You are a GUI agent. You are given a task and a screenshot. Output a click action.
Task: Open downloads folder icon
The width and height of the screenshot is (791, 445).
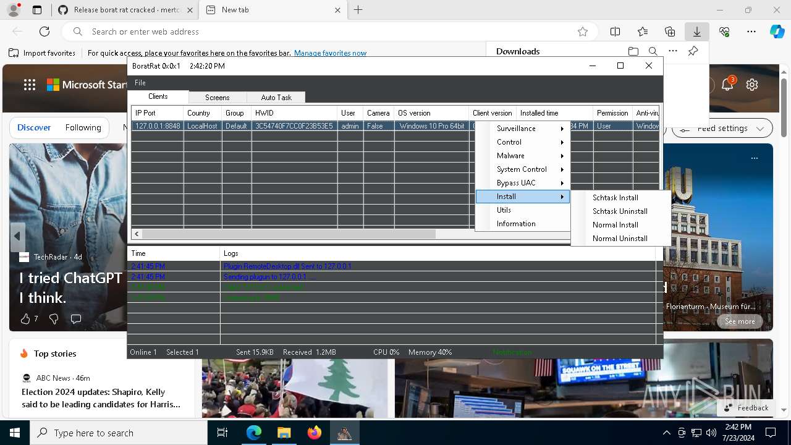(633, 51)
